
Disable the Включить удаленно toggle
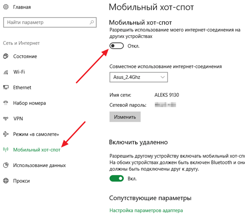tap(117, 178)
